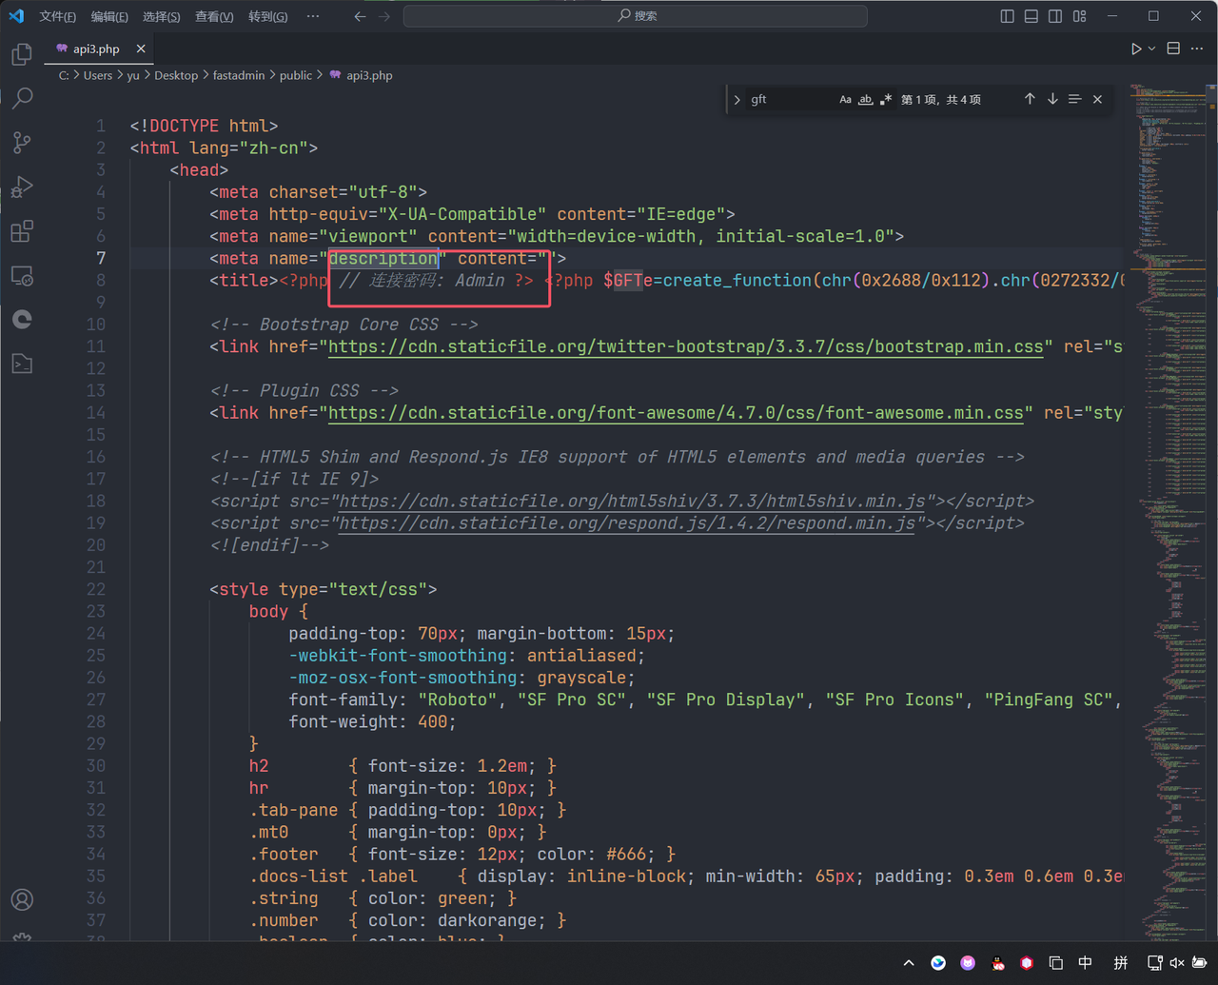This screenshot has width=1218, height=985.
Task: Click the editor vertical scrollbar
Action: tap(1211, 514)
